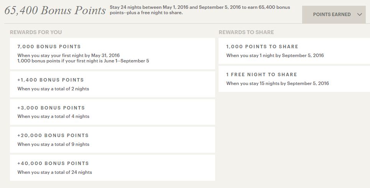The image size is (370, 188).
Task: Choose the +3,000 Bonus Points reward title
Action: click(51, 108)
